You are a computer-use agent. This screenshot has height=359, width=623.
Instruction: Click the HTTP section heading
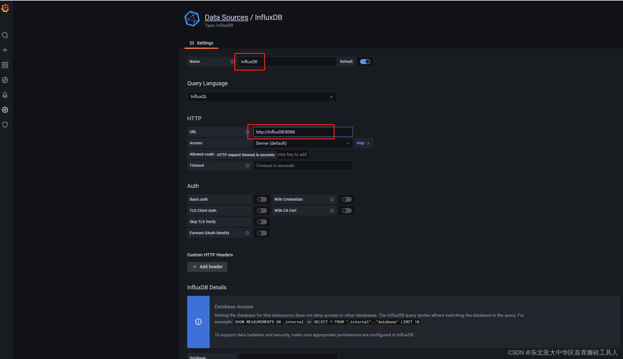[x=194, y=119]
